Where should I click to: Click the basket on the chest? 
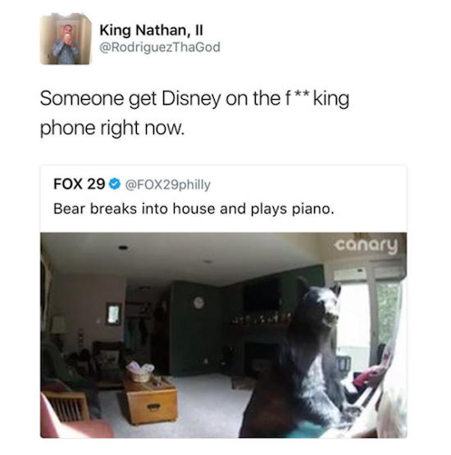click(x=140, y=372)
